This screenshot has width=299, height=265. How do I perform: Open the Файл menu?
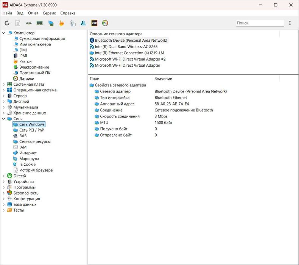(x=7, y=13)
